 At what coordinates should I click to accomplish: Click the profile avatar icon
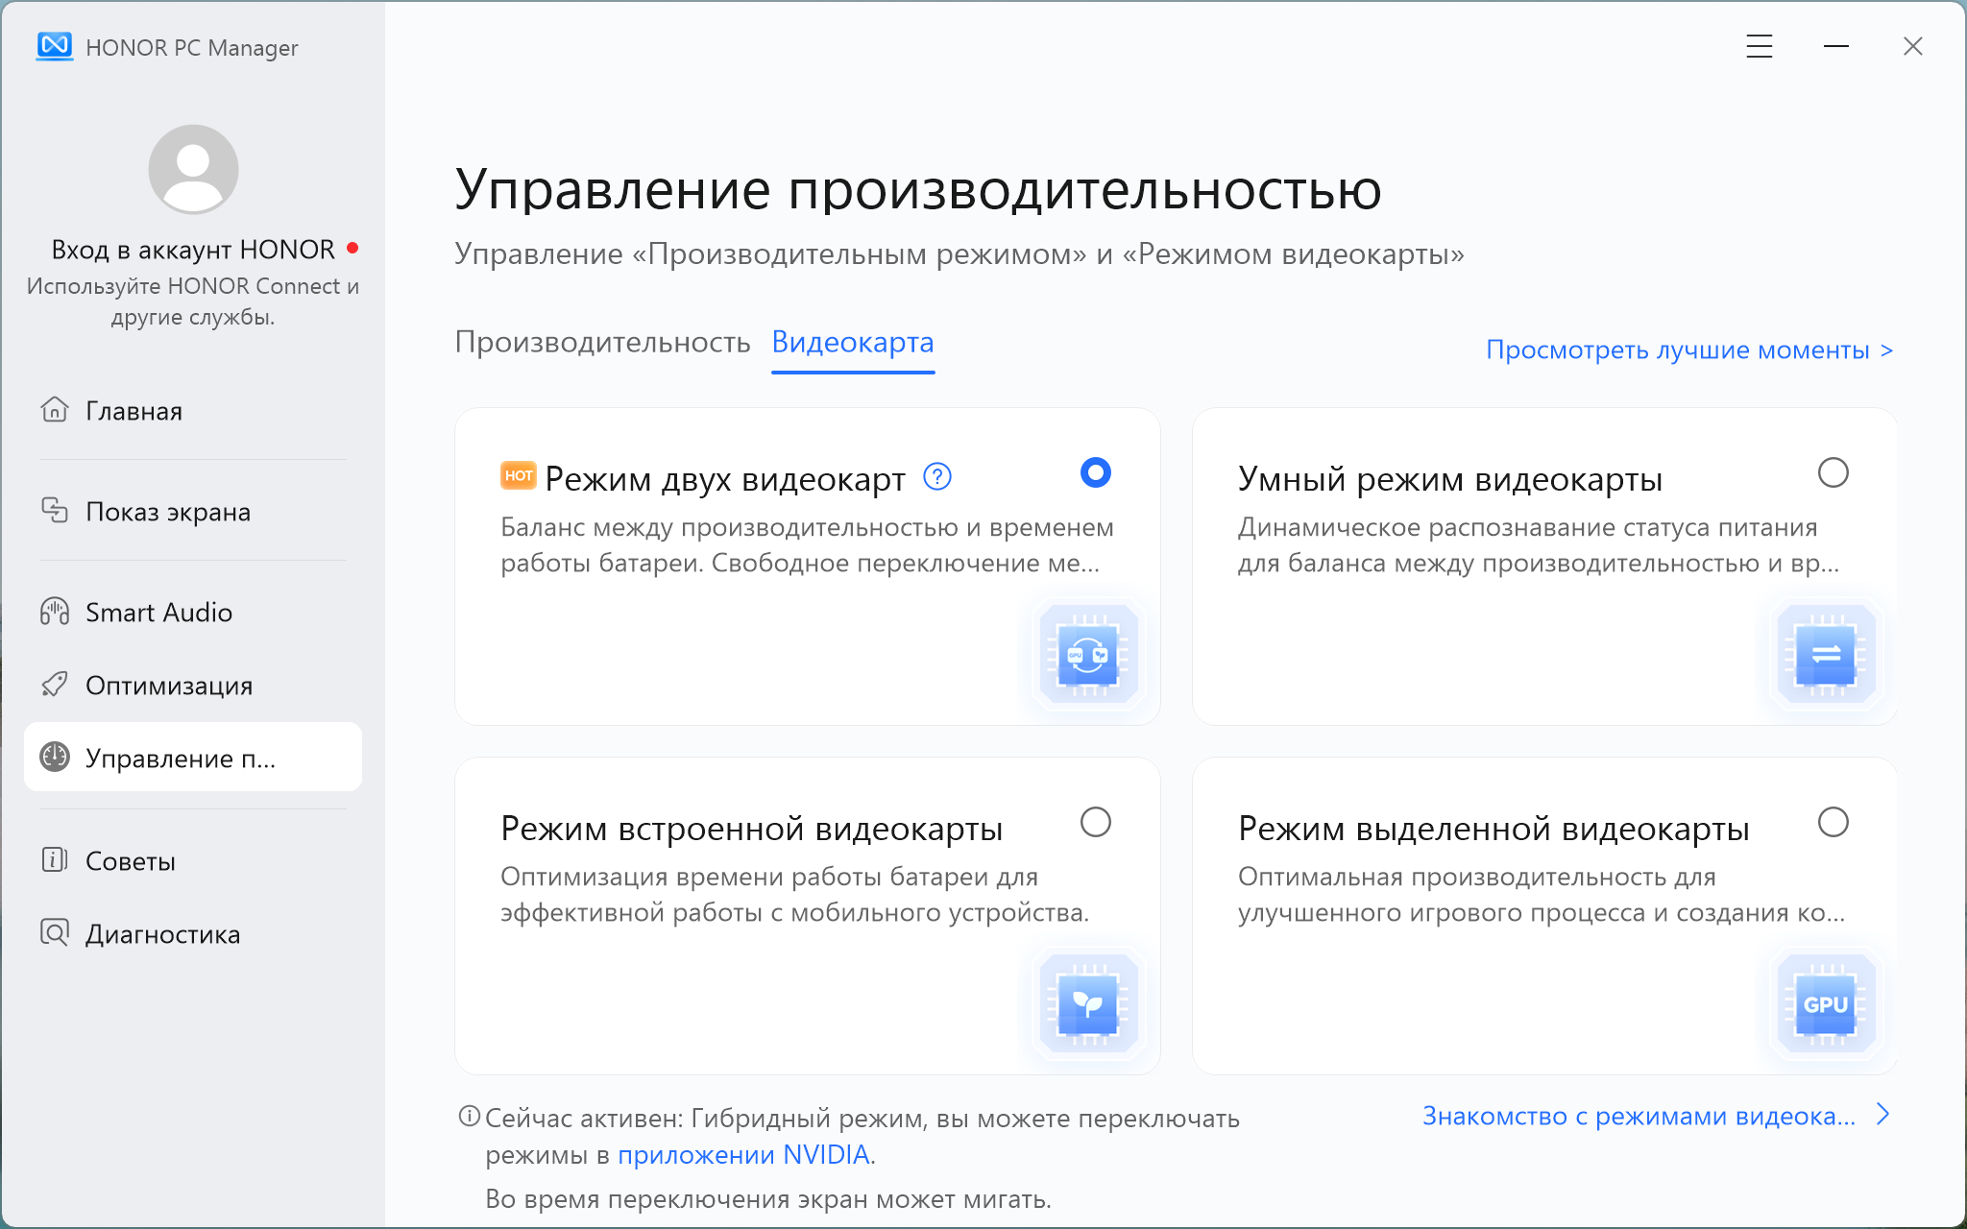tap(192, 169)
